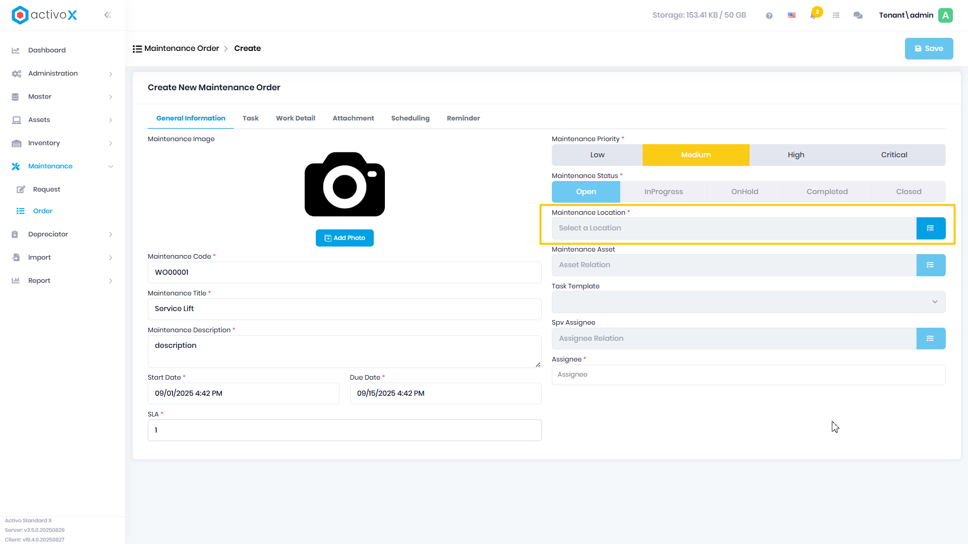Switch to the Reminder tab
This screenshot has height=544, width=968.
tap(463, 118)
